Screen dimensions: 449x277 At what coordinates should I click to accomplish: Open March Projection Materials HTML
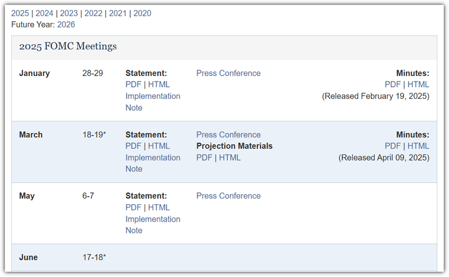point(229,158)
